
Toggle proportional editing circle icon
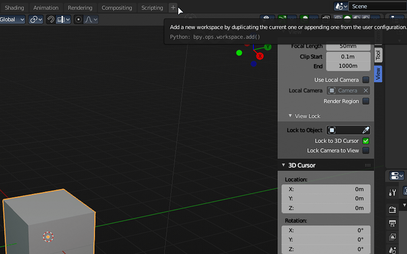(78, 19)
